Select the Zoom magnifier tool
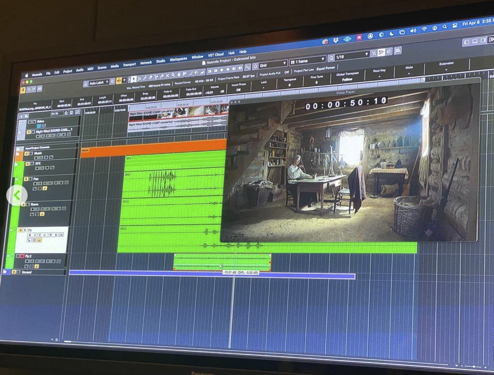 tap(173, 75)
